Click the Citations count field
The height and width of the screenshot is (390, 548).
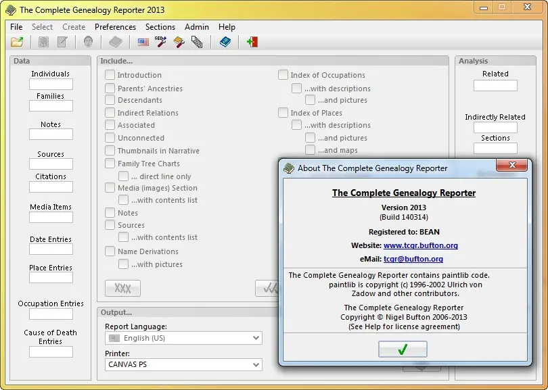51,187
